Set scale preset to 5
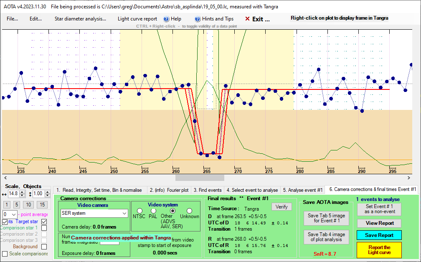 (x=17, y=204)
